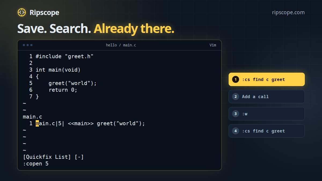This screenshot has height=181, width=322.
Task: Click the closing brace on line 7
Action: tap(37, 97)
